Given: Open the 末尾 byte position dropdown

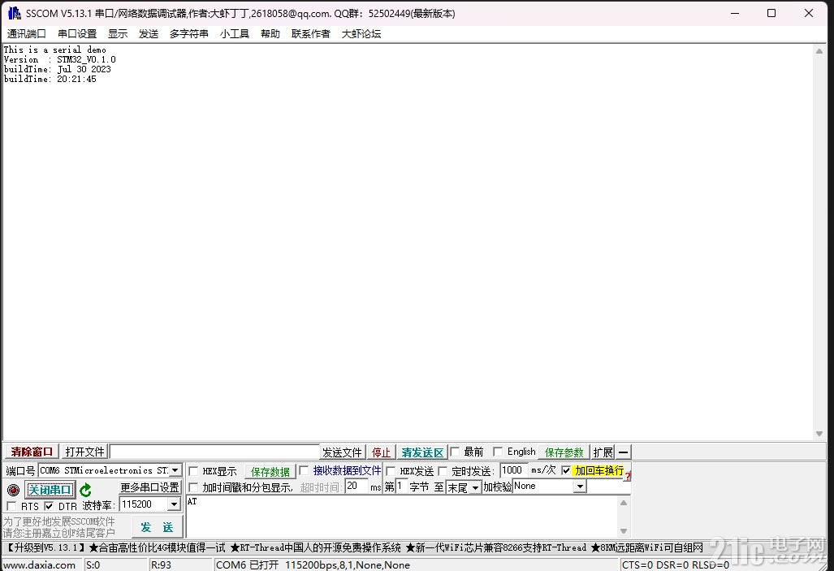Looking at the screenshot, I should (476, 487).
